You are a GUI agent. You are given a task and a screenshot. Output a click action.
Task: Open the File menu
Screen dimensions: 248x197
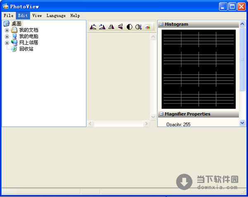click(9, 16)
